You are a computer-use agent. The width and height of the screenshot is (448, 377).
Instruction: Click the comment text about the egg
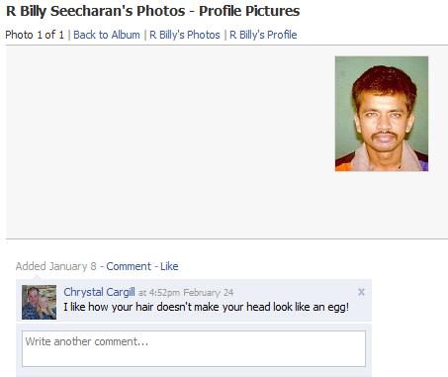click(x=206, y=307)
